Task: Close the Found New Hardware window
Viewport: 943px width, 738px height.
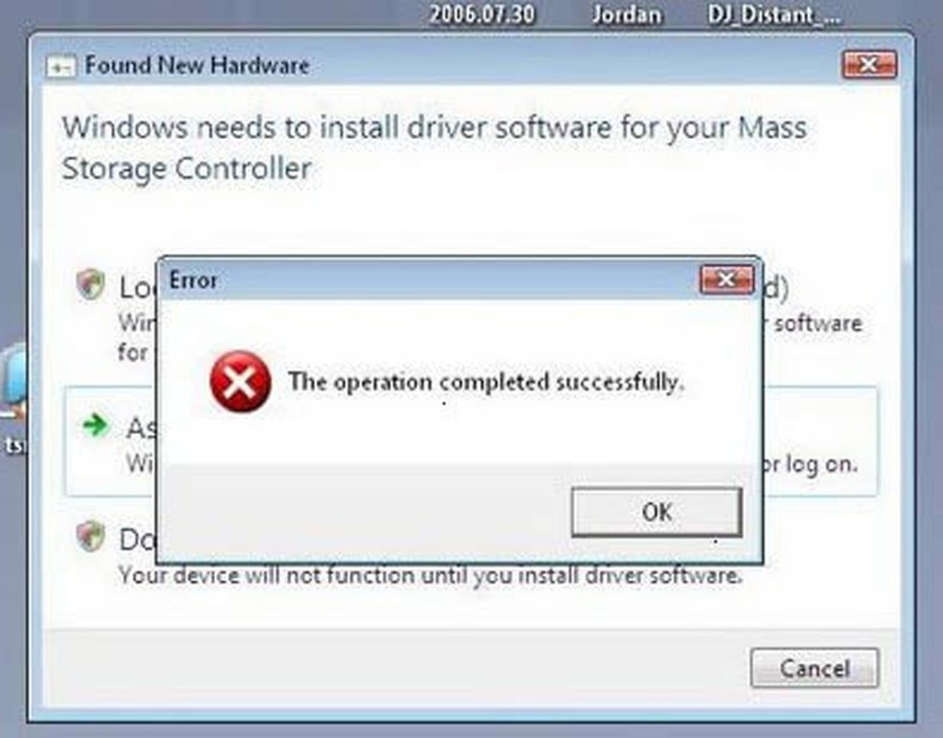Action: (x=869, y=64)
